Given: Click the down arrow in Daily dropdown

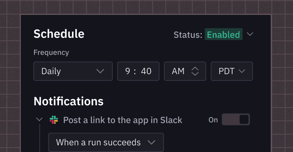Looking at the screenshot, I should (x=100, y=71).
